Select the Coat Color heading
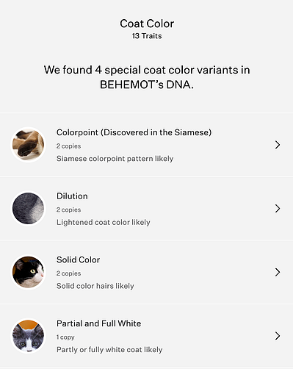 [147, 24]
